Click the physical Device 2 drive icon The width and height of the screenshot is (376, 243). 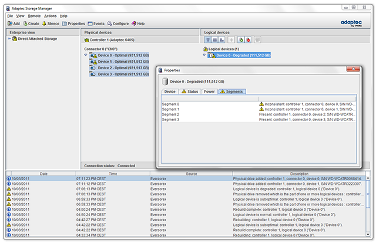(x=93, y=68)
